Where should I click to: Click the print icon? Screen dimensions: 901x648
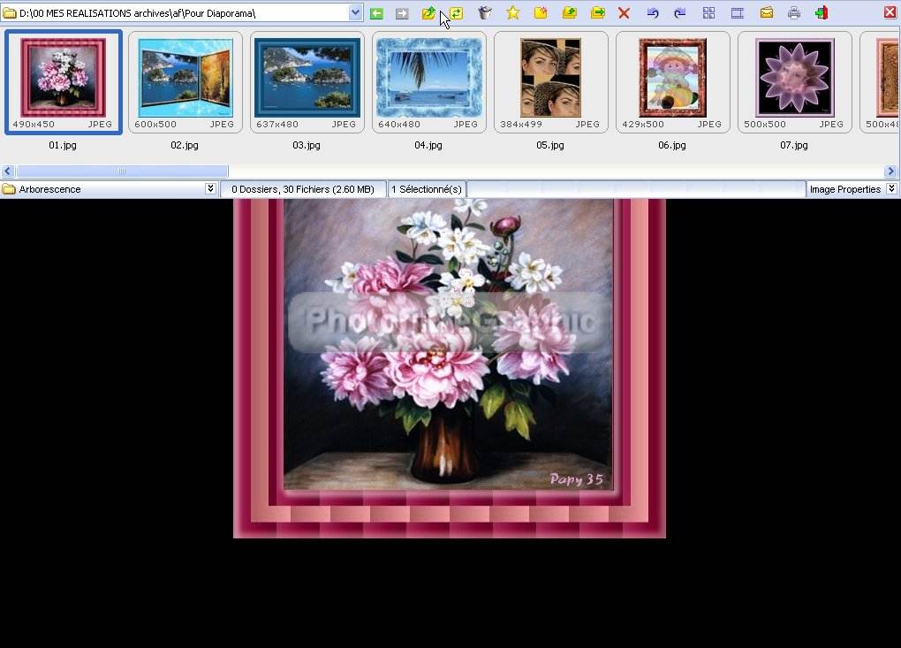click(794, 13)
